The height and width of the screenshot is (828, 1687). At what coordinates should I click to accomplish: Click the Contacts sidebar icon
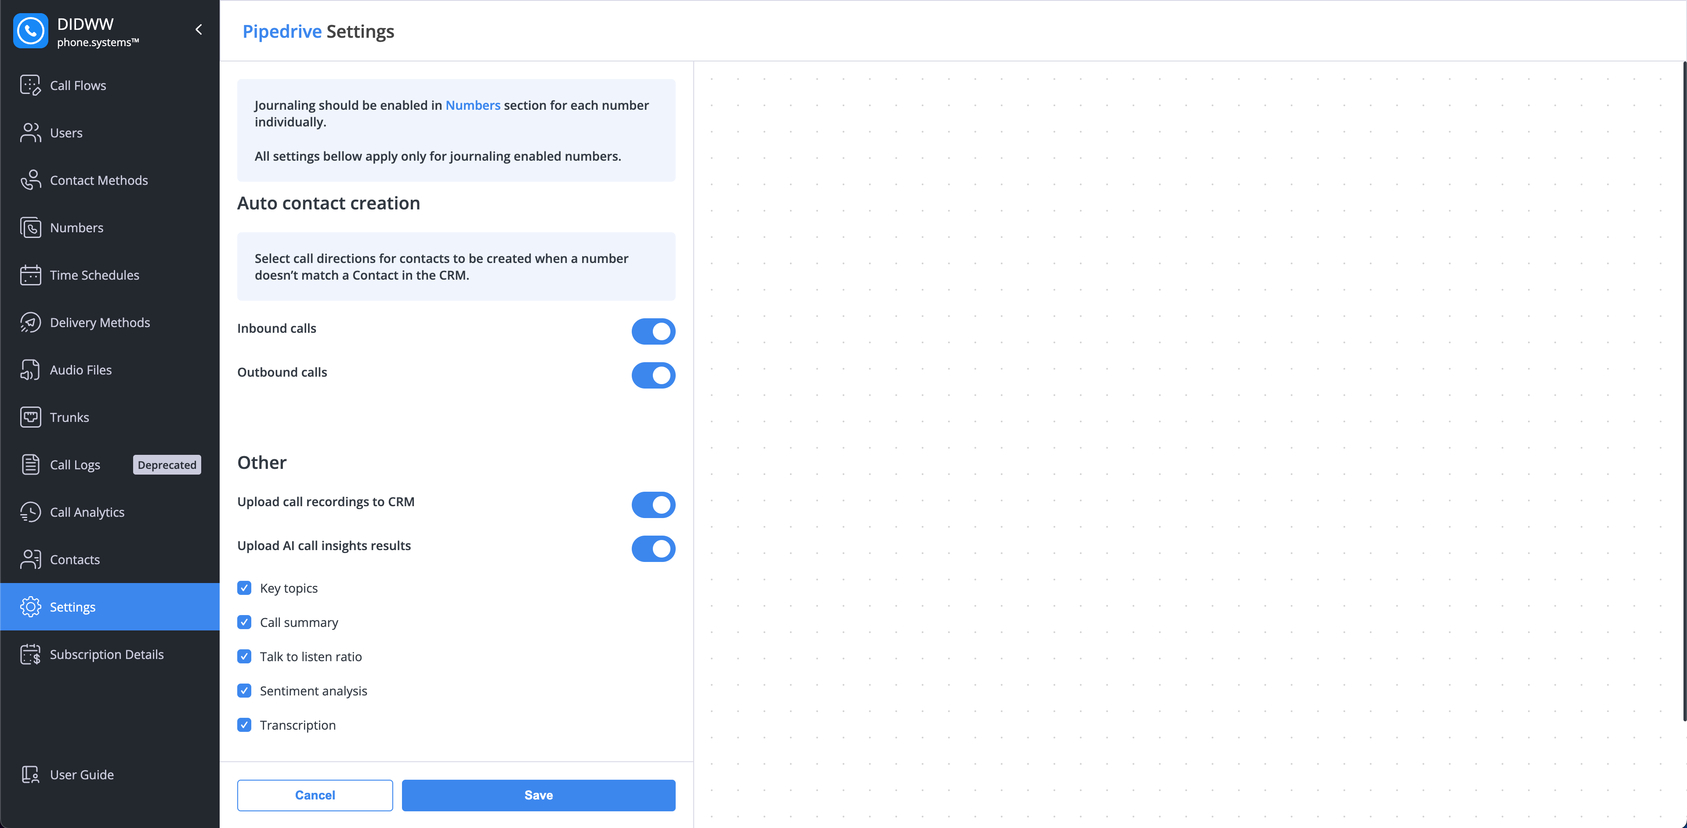point(30,560)
